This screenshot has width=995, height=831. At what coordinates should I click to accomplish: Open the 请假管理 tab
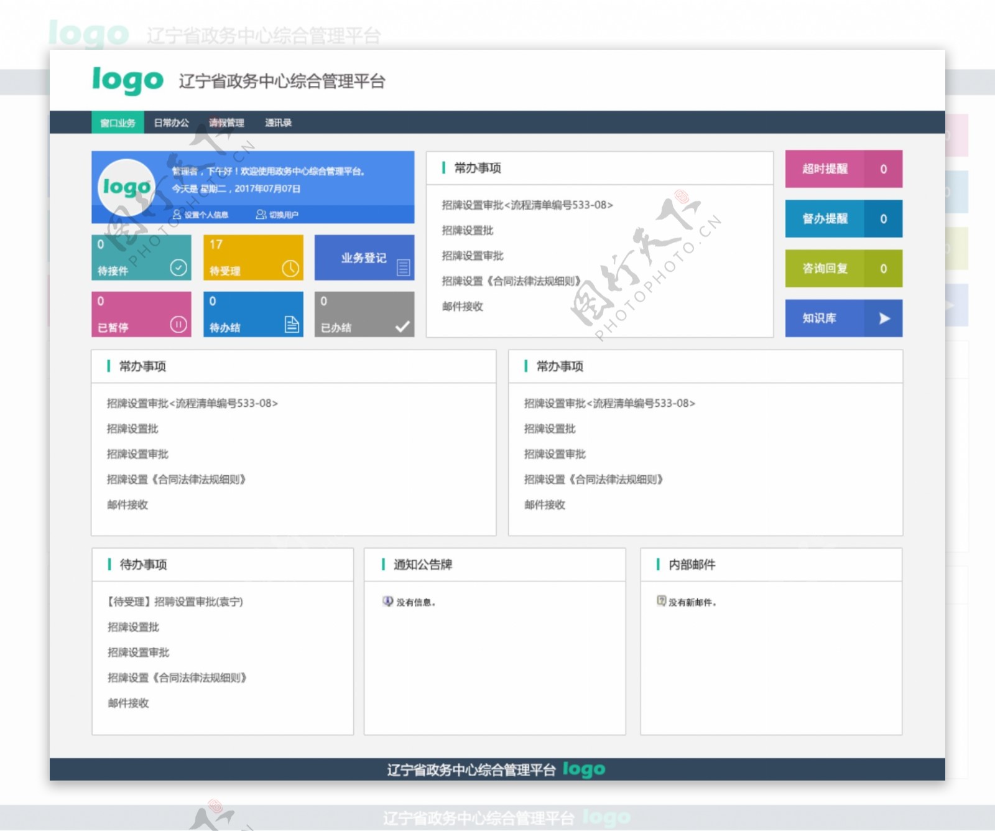tap(226, 123)
